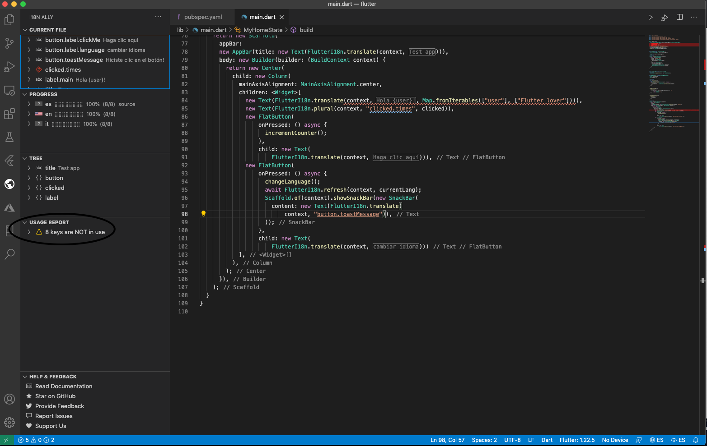The height and width of the screenshot is (446, 707).
Task: Open the Explorer view in activity bar
Action: point(9,20)
